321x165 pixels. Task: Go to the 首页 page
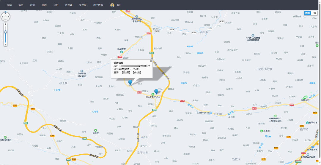click(x=21, y=5)
